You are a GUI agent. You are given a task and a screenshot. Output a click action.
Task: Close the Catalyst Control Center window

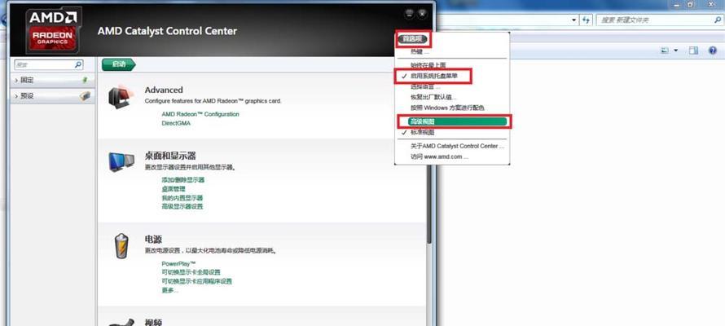(x=422, y=15)
